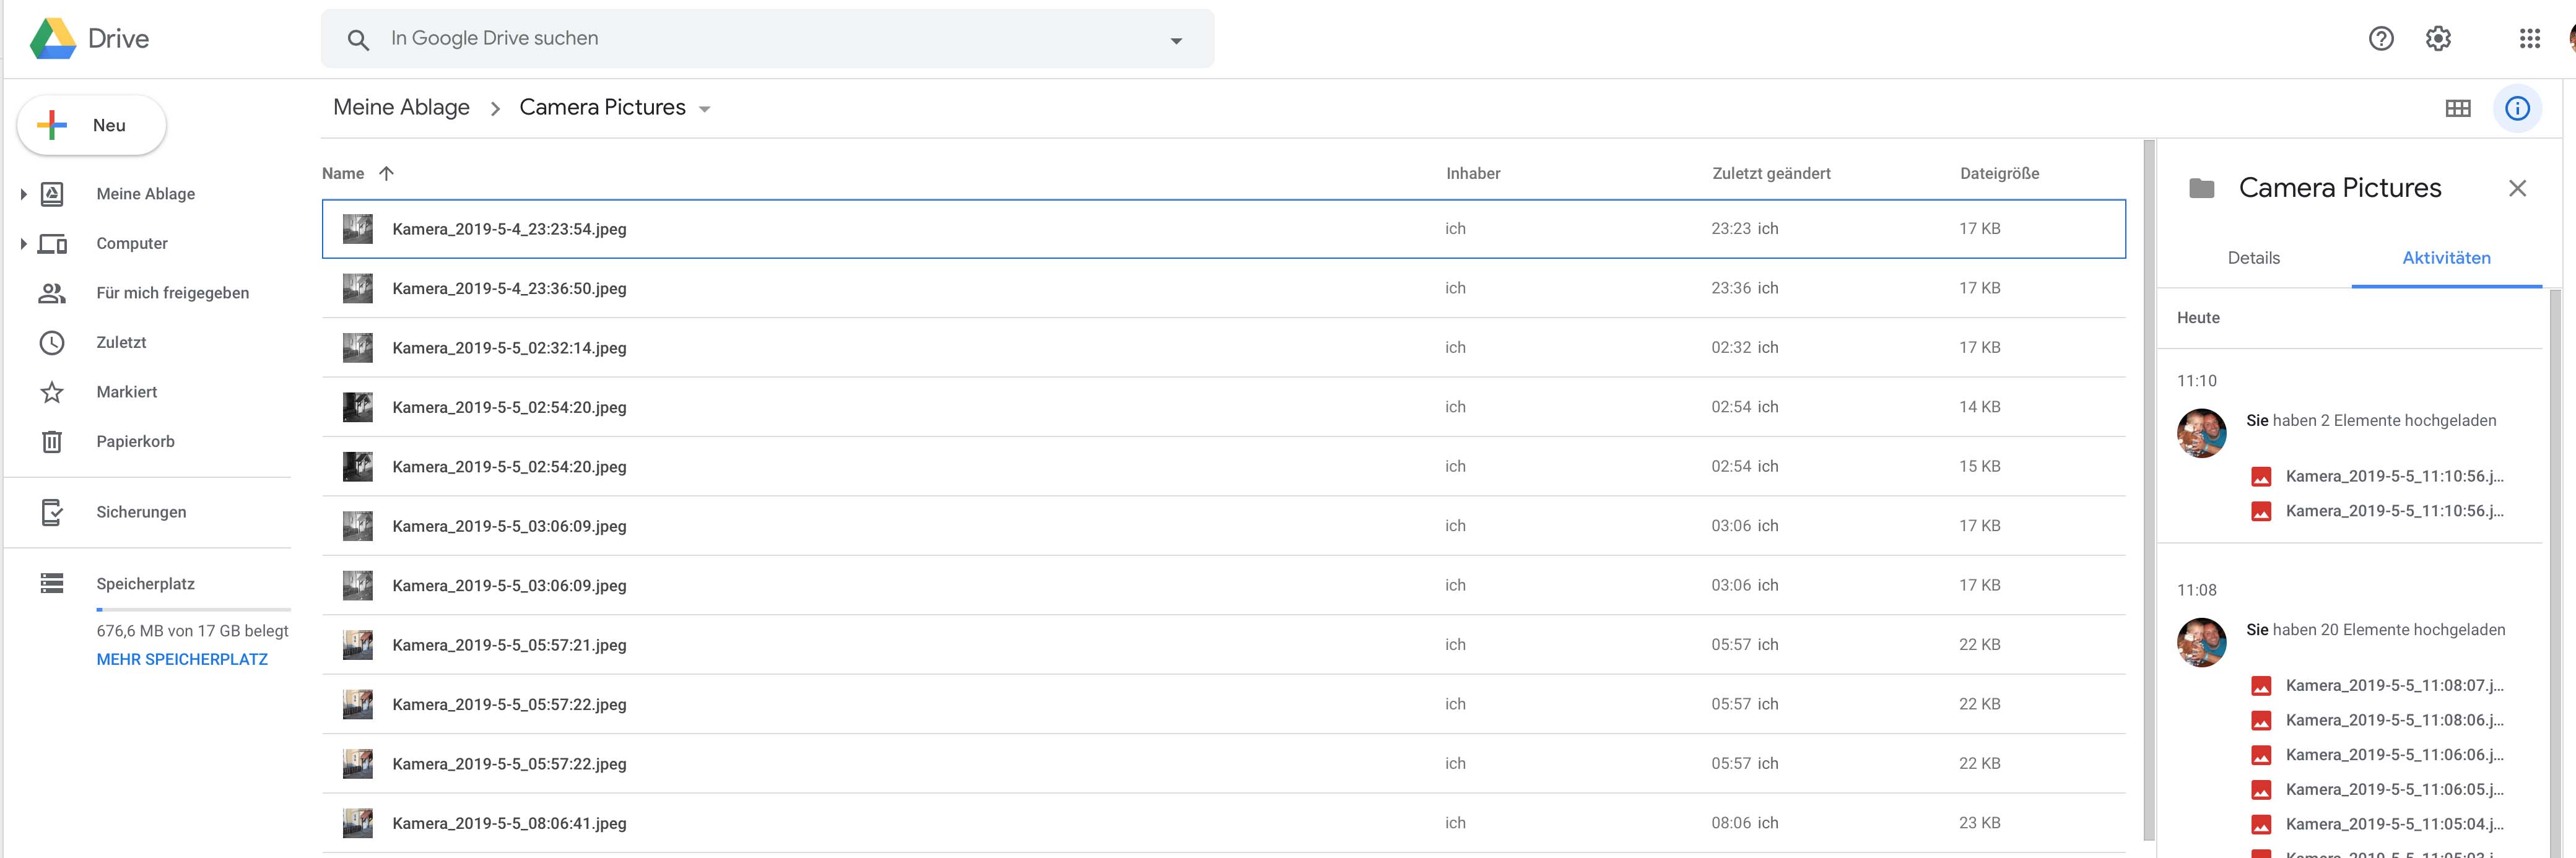Switch to grid layout view
Image resolution: width=2576 pixels, height=858 pixels.
point(2458,108)
